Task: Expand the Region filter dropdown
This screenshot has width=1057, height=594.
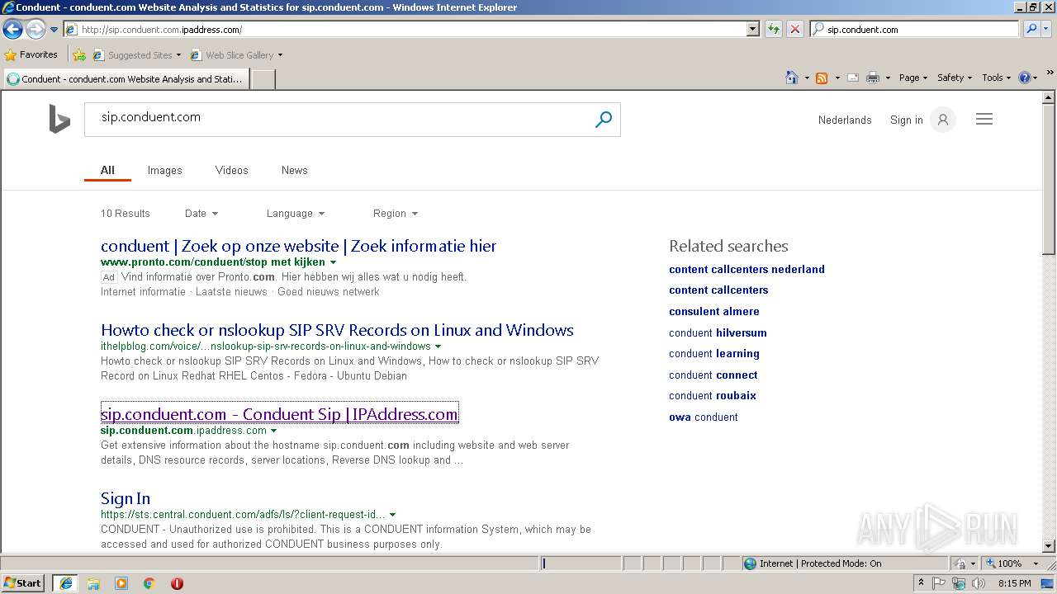Action: (x=395, y=213)
